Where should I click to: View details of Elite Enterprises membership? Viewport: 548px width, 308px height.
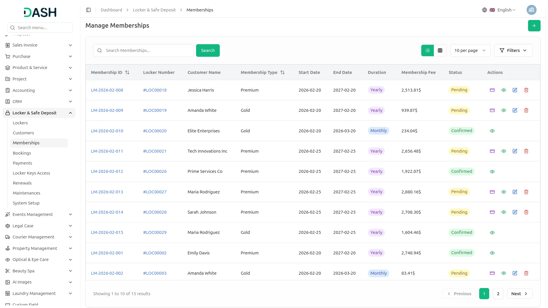pyautogui.click(x=492, y=131)
